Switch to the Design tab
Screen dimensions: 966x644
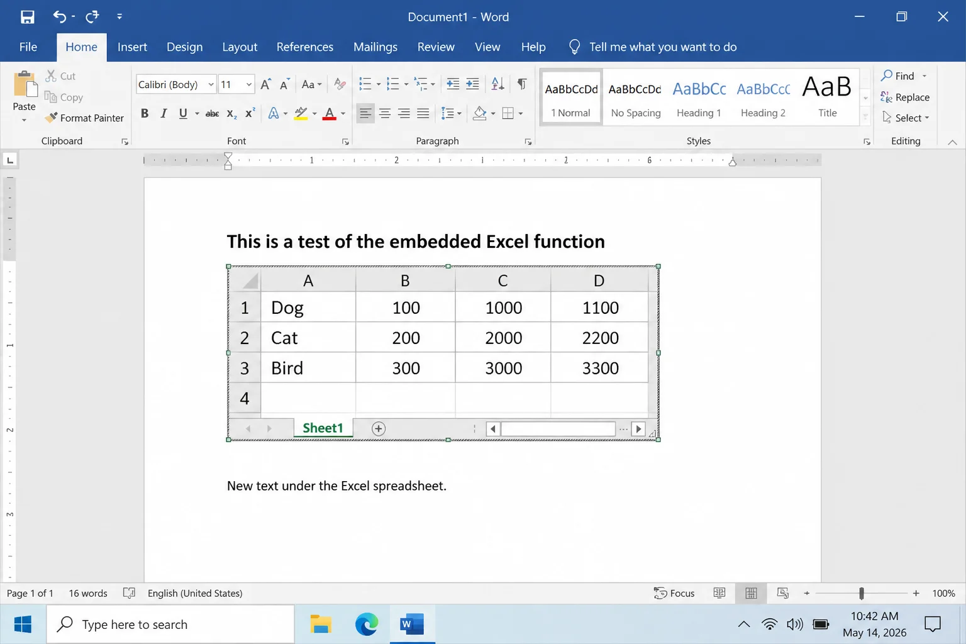pos(184,47)
